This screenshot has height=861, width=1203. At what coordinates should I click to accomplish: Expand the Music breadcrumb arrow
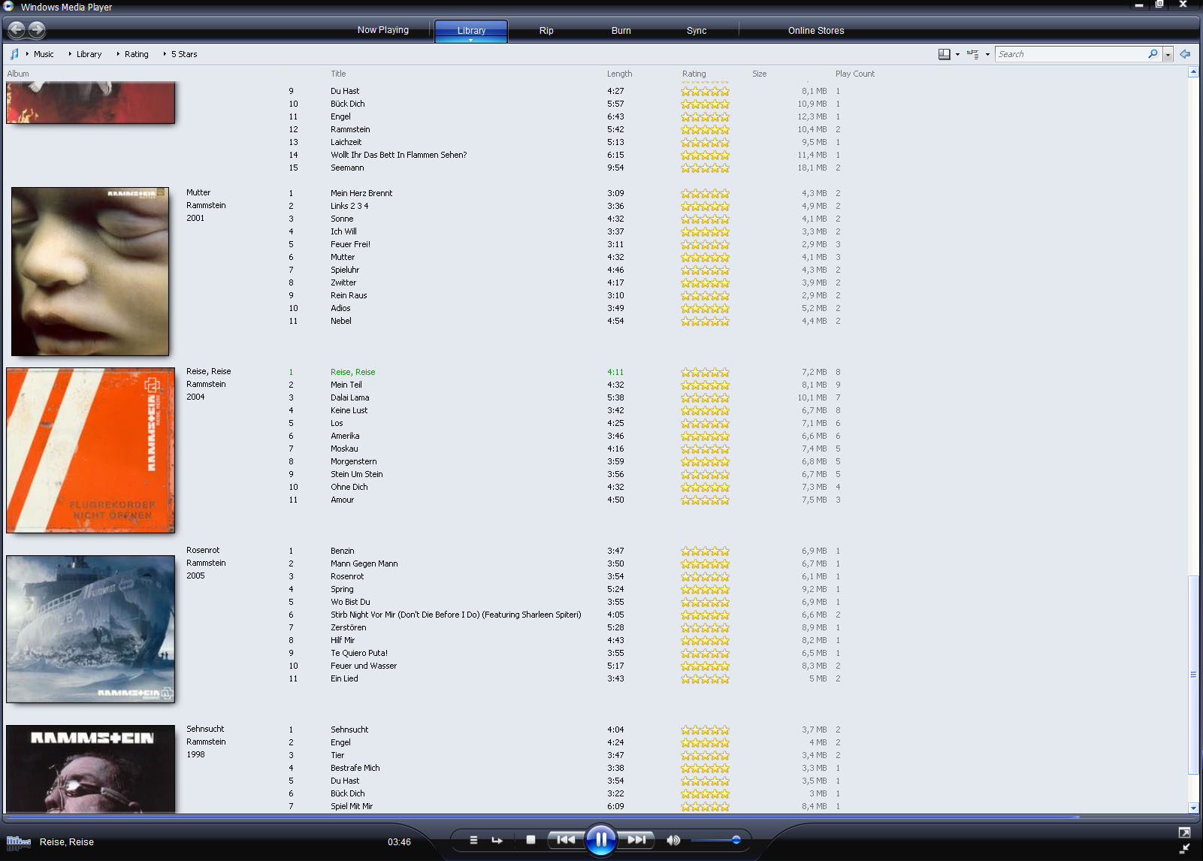click(27, 54)
